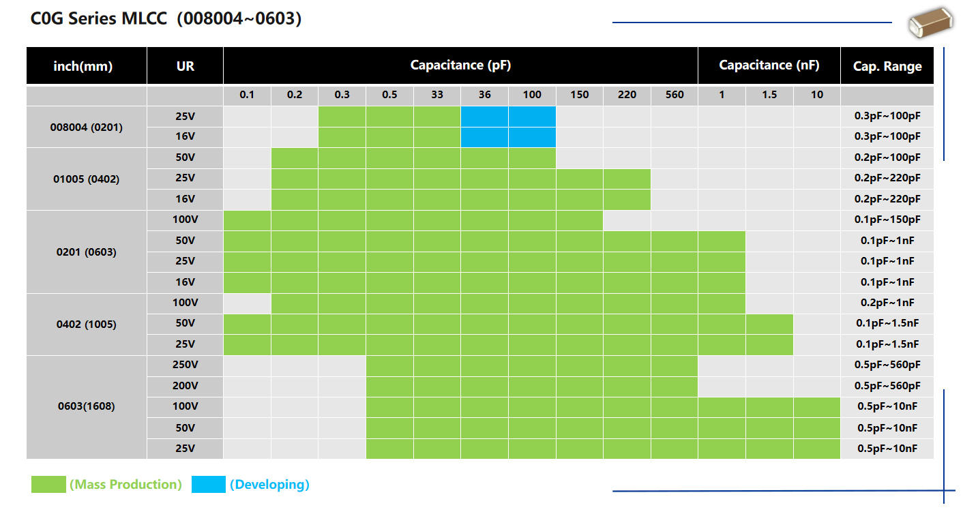Click the 008004 (0201) size cell
This screenshot has height=512, width=963.
point(87,127)
